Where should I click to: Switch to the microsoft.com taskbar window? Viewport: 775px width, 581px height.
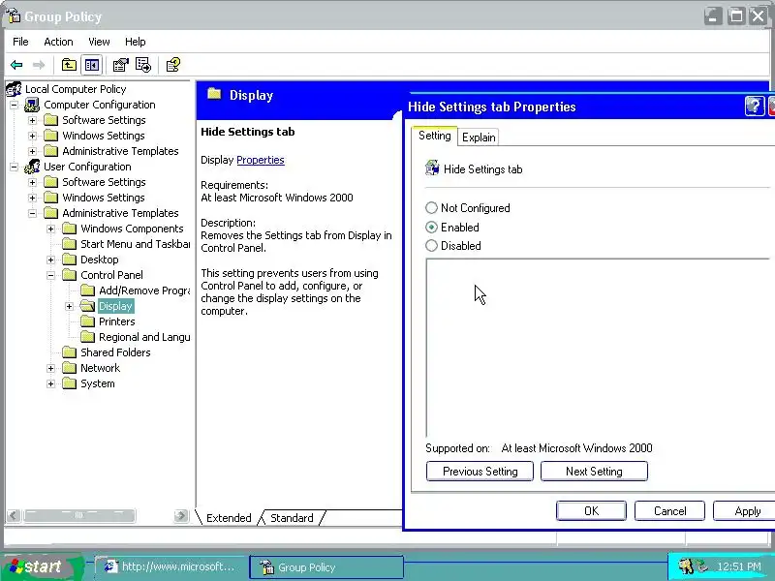pyautogui.click(x=170, y=566)
